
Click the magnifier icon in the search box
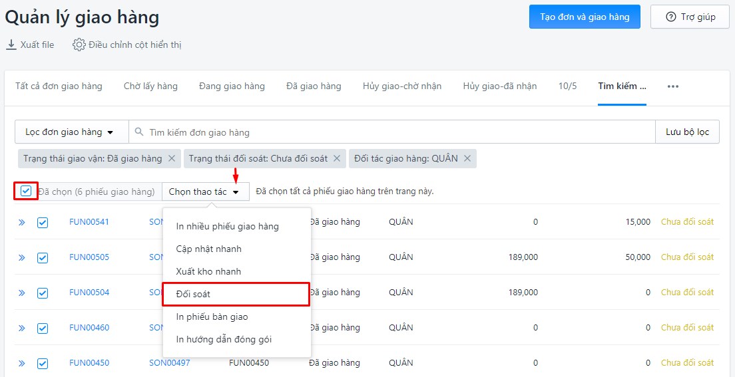[138, 132]
